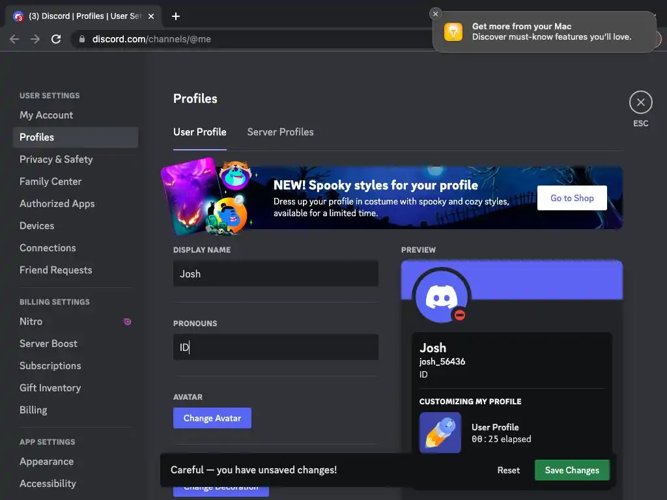Click the Billing Settings section header
Image resolution: width=667 pixels, height=500 pixels.
pos(55,302)
